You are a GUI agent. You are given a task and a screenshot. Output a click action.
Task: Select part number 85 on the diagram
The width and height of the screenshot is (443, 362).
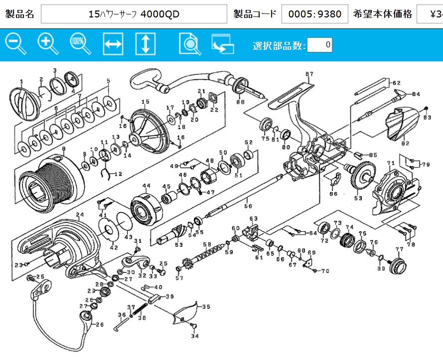pyautogui.click(x=373, y=155)
